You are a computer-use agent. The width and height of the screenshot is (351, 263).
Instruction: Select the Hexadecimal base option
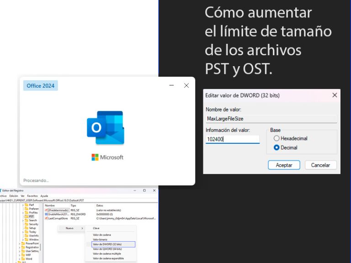(x=290, y=138)
